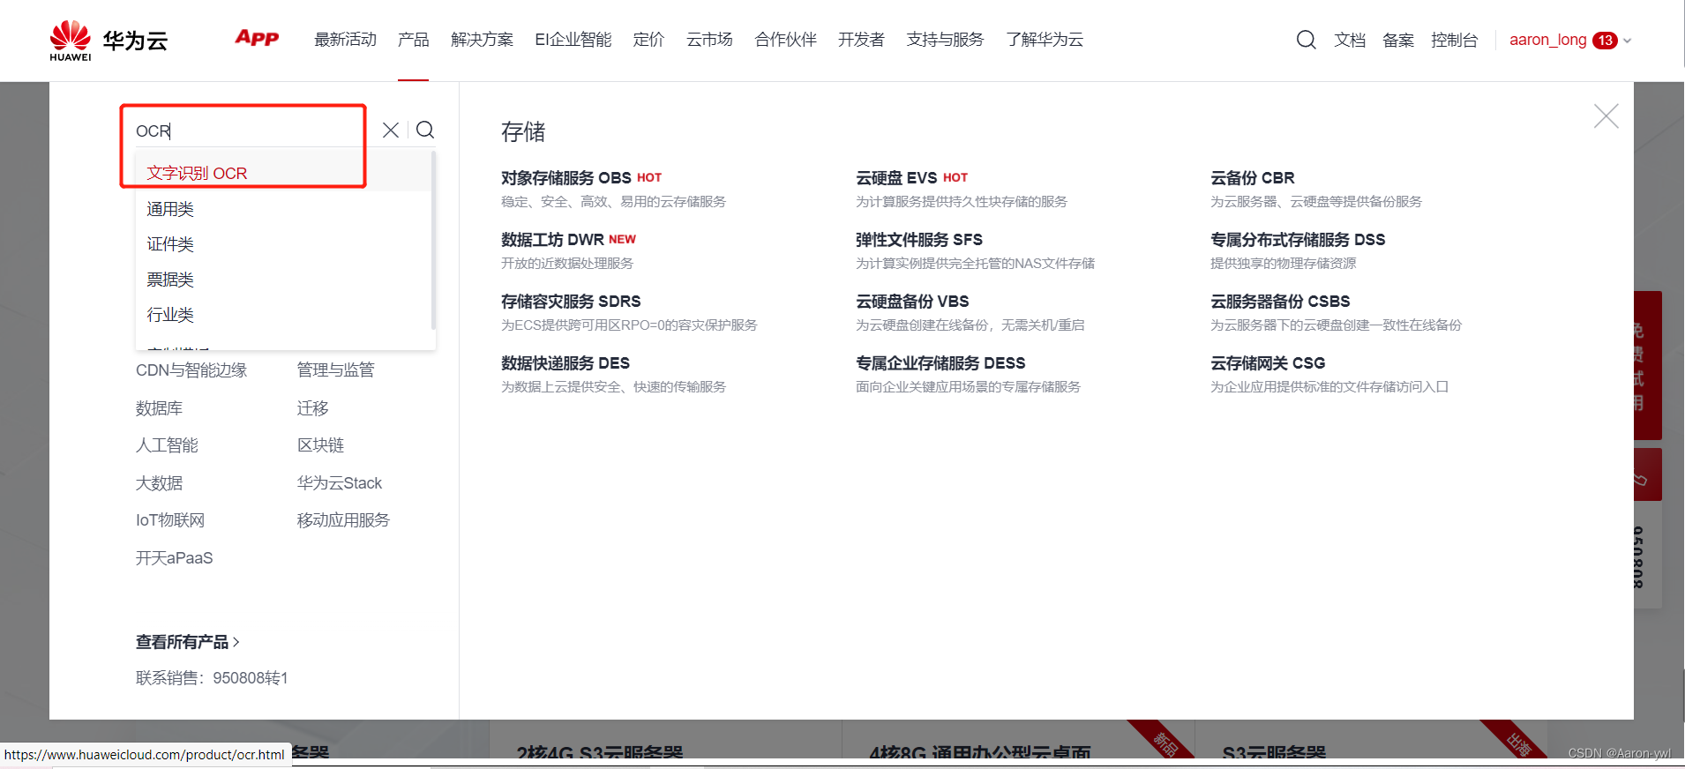This screenshot has height=769, width=1685.
Task: Open the 开发者 menu
Action: click(x=861, y=40)
